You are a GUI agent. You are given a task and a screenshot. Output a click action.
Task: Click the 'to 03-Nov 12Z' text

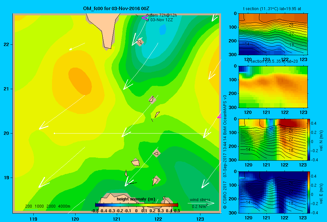pos(159,20)
